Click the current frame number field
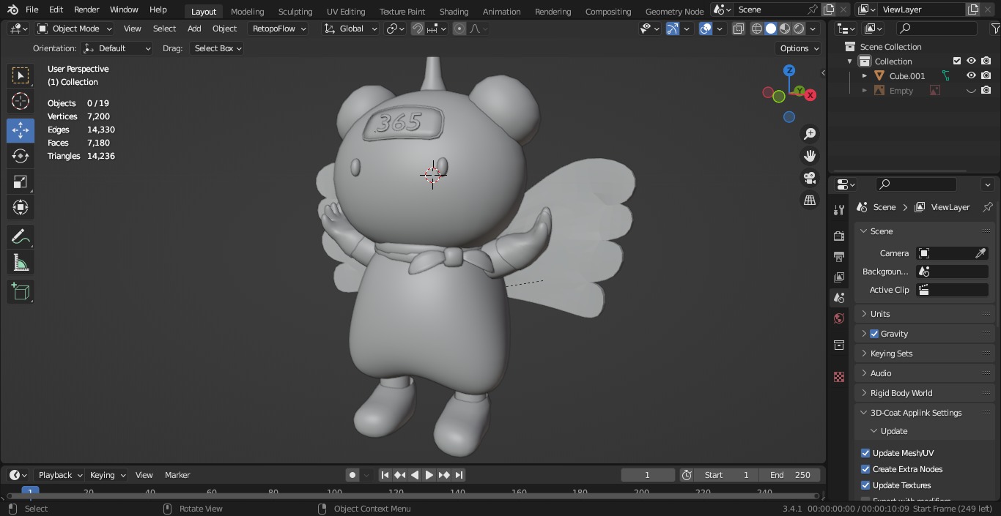The width and height of the screenshot is (1001, 516). [647, 475]
